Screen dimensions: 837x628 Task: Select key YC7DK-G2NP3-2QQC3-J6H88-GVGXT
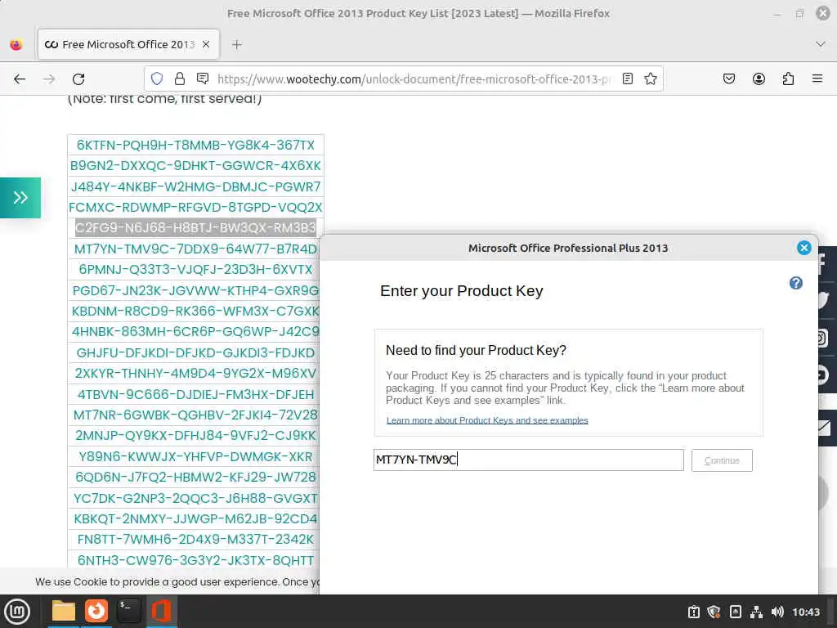click(195, 498)
